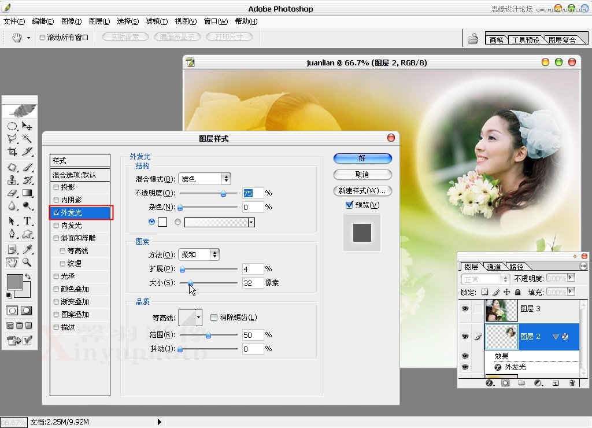Select the Clone Stamp tool
This screenshot has width=592, height=428.
tap(12, 180)
